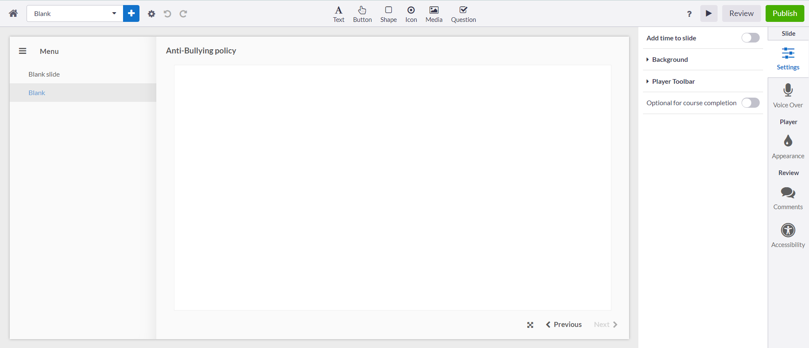Insert a Question element
809x348 pixels.
[463, 14]
